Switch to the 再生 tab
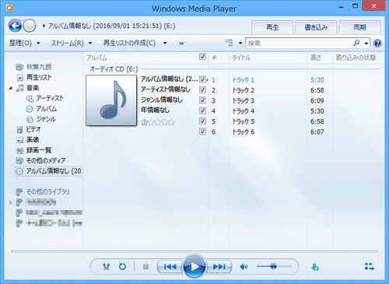Image resolution: width=389 pixels, height=284 pixels. 272,27
